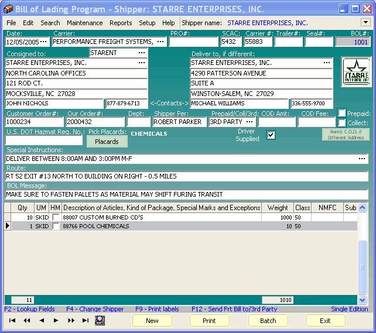
Task: Click the Starre Enterprises logo image
Action: click(356, 71)
